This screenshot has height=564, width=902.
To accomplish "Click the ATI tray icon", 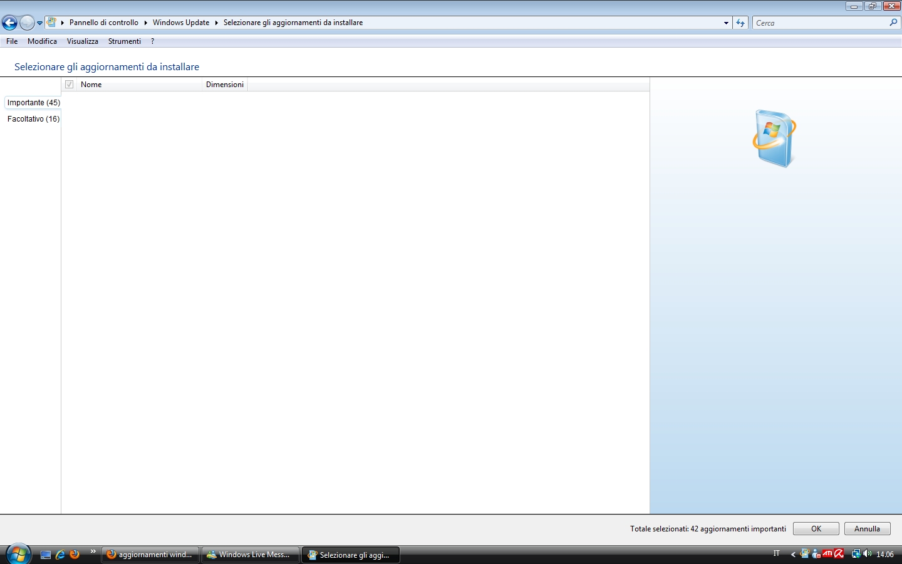I will pos(827,554).
